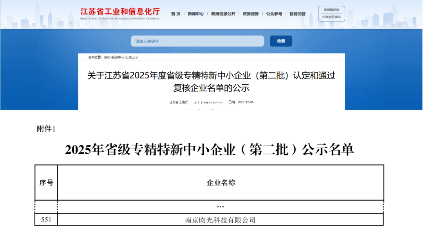This screenshot has width=423, height=226.
Task: Click the article title 关于江苏省2025年度省级专精特新
Action: [211, 82]
